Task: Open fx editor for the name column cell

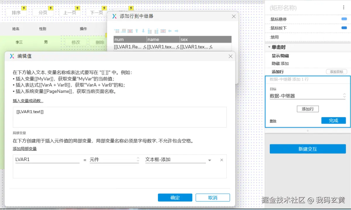Action: (x=178, y=47)
